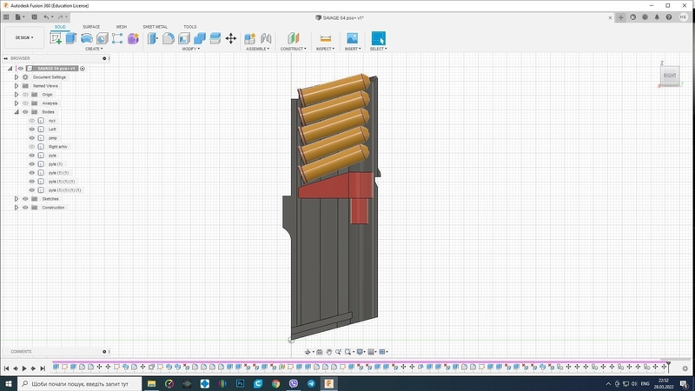Expand the Named Views node

point(17,86)
